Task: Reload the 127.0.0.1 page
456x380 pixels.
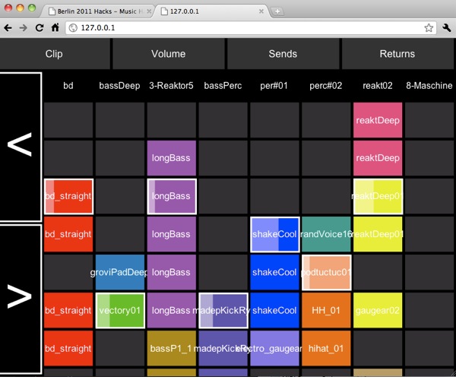Action: click(40, 28)
